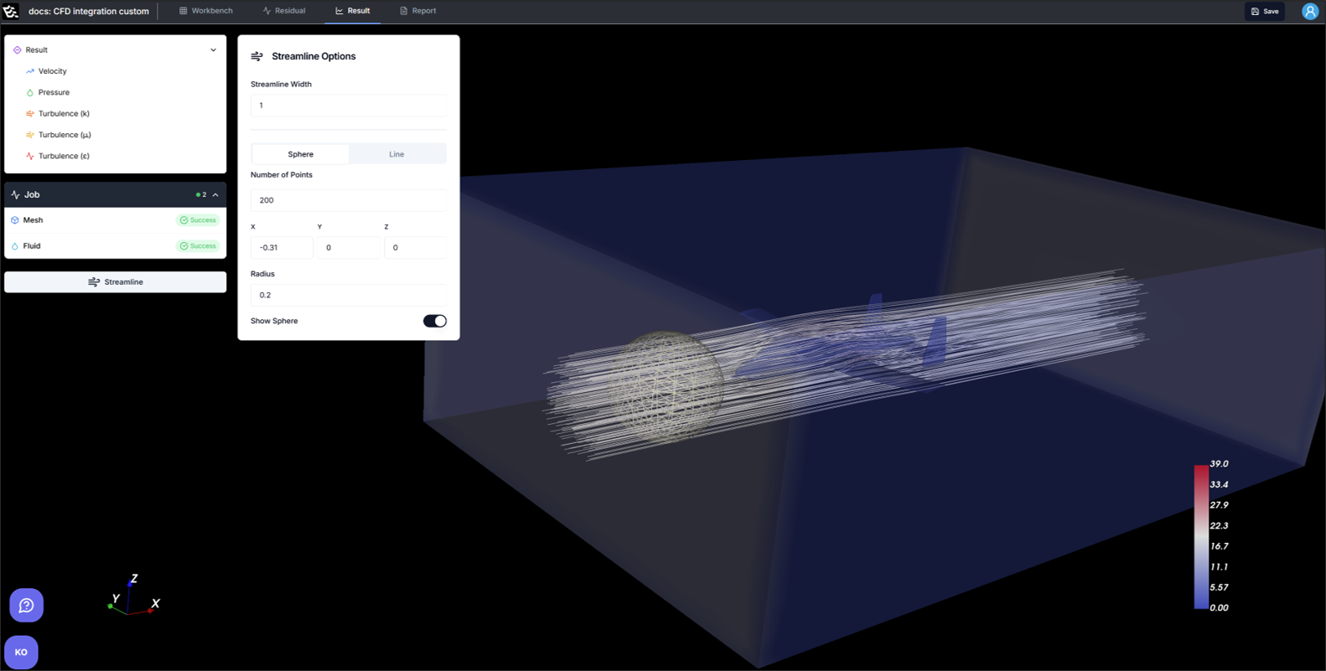Click the Save button

click(x=1264, y=11)
